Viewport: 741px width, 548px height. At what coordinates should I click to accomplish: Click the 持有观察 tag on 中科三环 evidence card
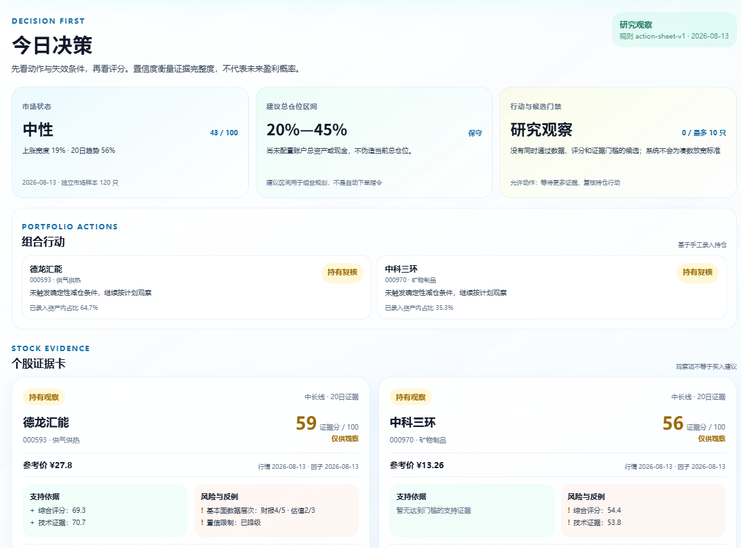tap(411, 397)
